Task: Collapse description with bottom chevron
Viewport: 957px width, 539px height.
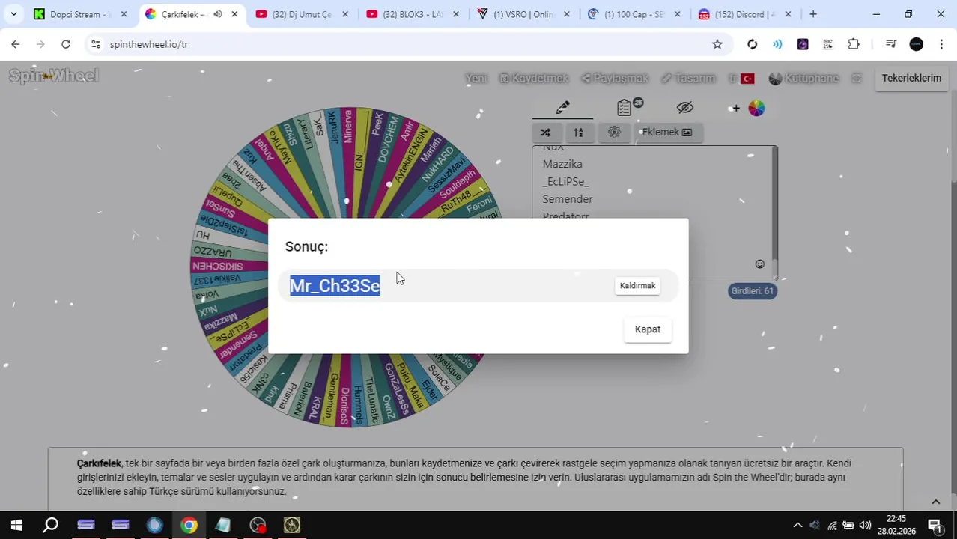Action: click(x=935, y=502)
